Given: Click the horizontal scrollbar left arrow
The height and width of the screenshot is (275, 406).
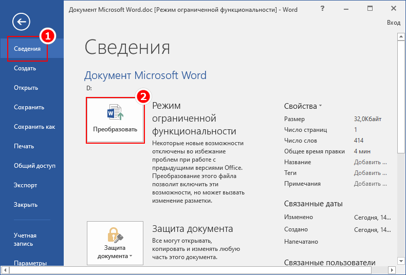Looking at the screenshot, I should point(5,270).
